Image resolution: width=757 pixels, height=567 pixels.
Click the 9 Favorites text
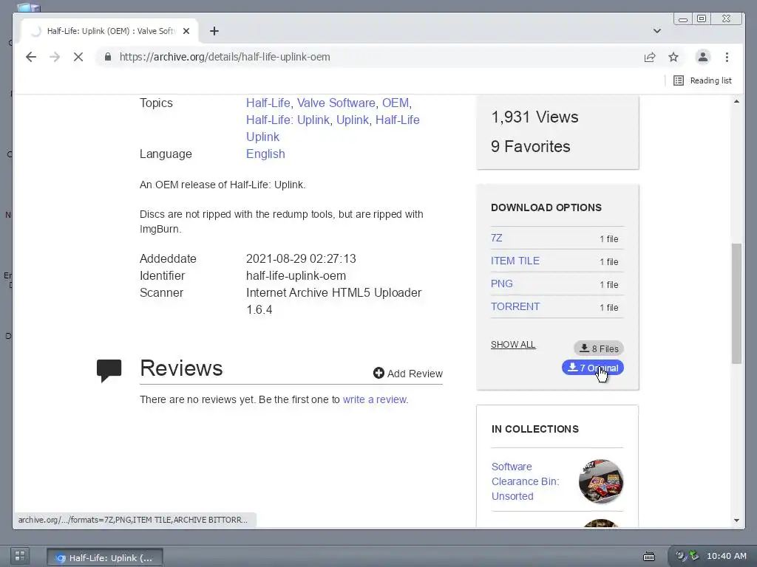coord(531,147)
